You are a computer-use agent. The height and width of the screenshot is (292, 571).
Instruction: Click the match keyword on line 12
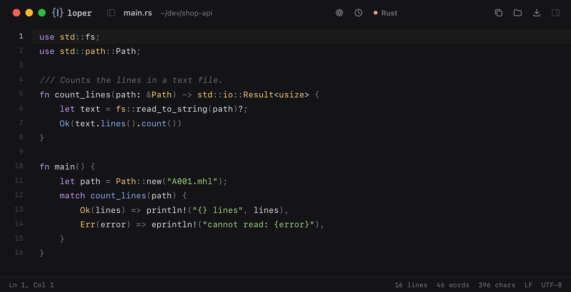coord(72,196)
